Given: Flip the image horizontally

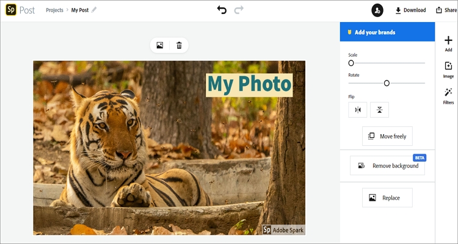Looking at the screenshot, I should [x=357, y=110].
